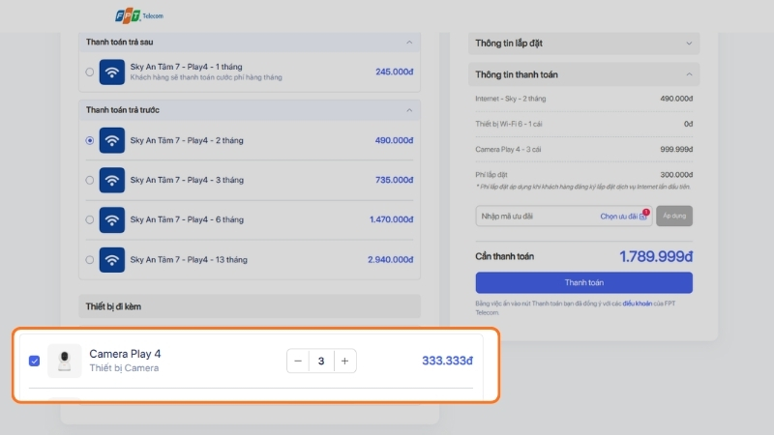This screenshot has height=435, width=774.
Task: Click wifi icon of Play4 13 tháng plan
Action: coord(112,260)
